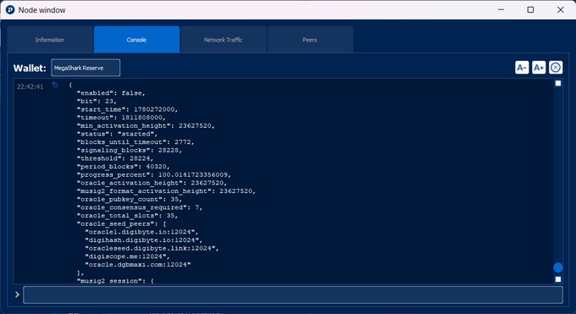Viewport: 576px width, 314px height.
Task: Select the "oracle_pubkey_count": 35 line
Action: [130, 199]
